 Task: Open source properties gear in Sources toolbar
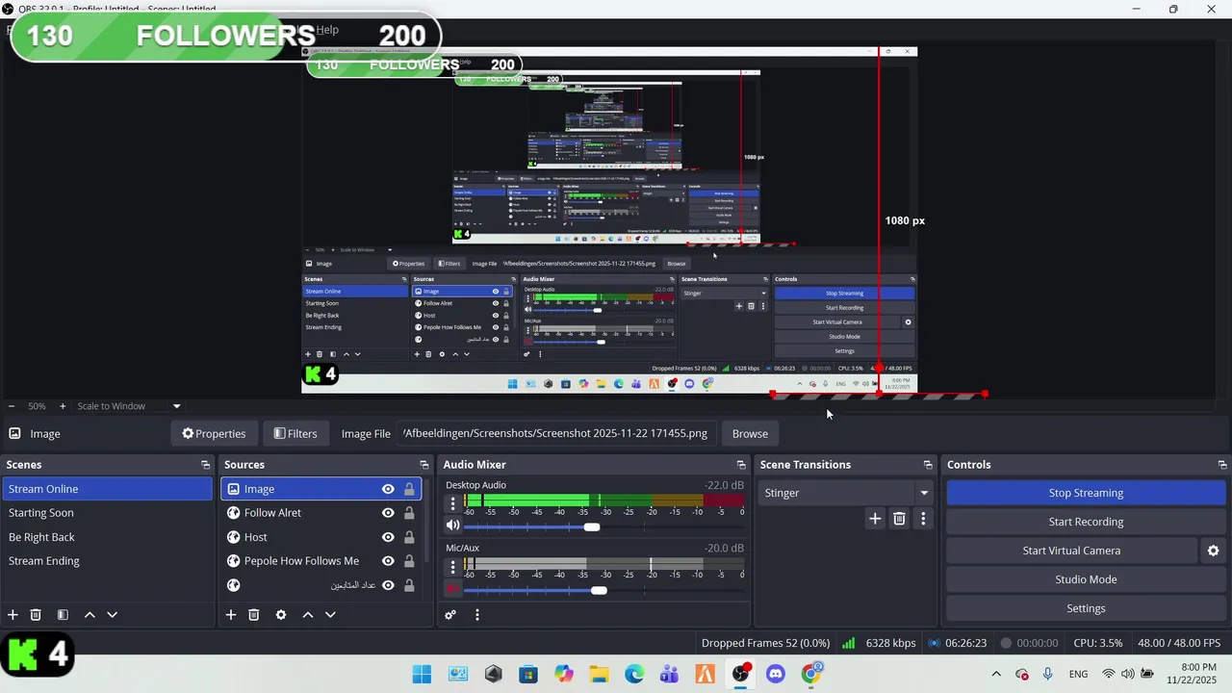(281, 615)
